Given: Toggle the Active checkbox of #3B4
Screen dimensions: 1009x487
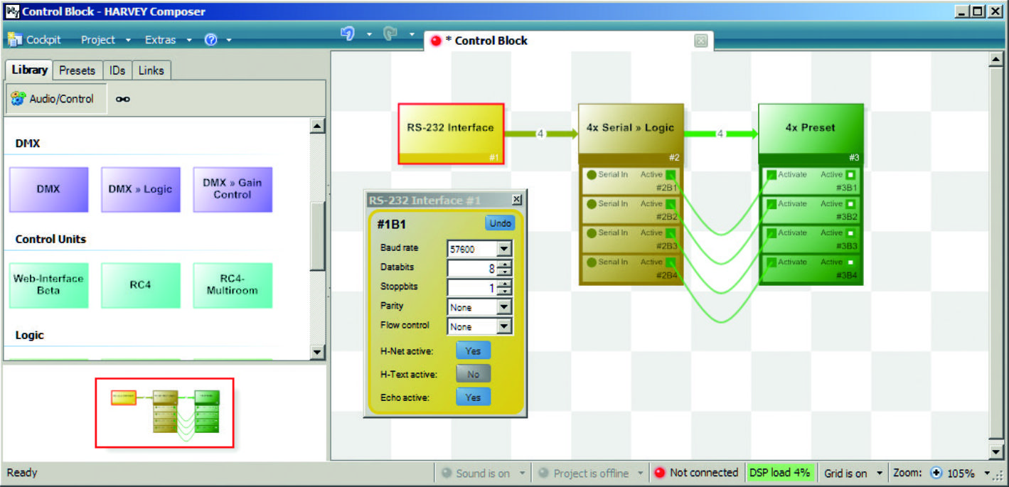Looking at the screenshot, I should (850, 262).
